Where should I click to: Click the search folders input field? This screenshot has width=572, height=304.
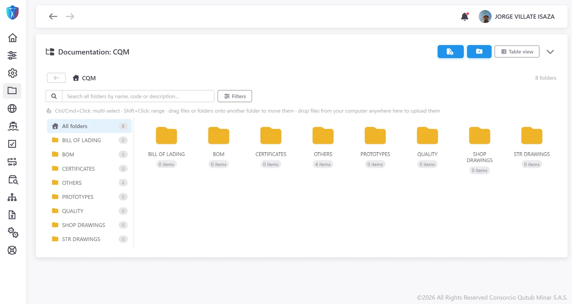tap(138, 96)
